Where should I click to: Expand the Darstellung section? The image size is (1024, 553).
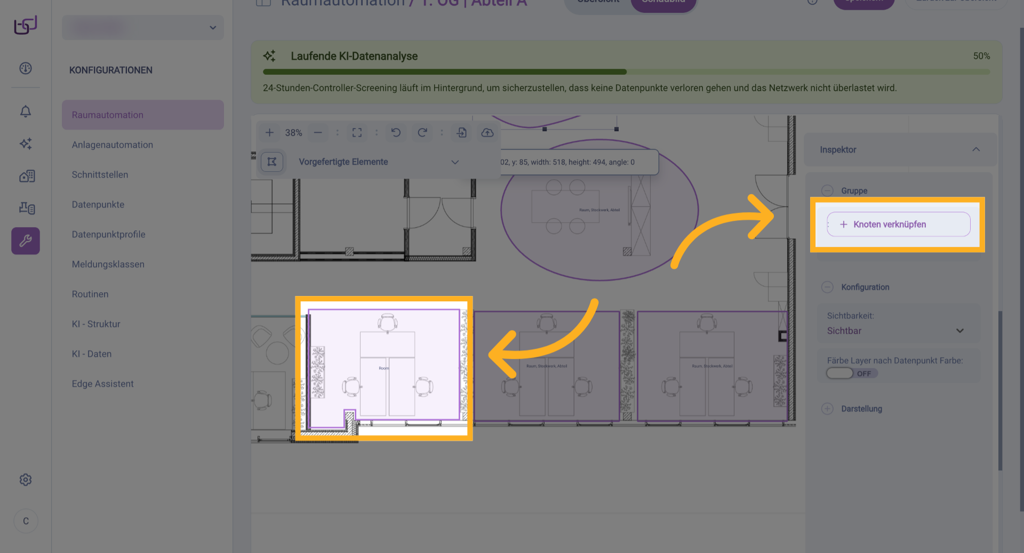(827, 409)
